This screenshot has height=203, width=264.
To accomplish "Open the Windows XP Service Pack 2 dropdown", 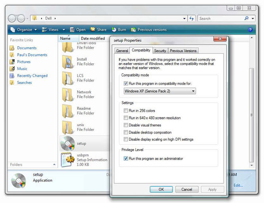I will (160, 91).
